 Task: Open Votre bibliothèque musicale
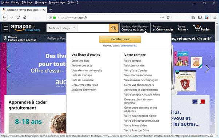pos(142,121)
